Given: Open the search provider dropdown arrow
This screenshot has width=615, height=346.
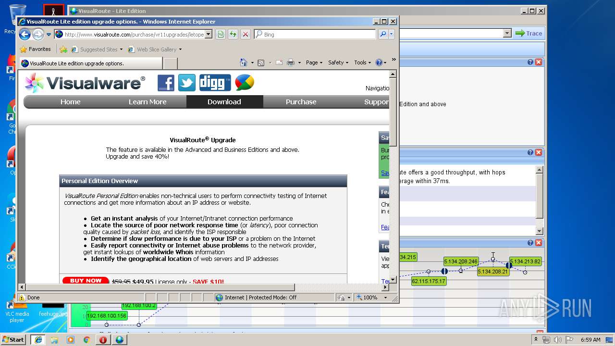Looking at the screenshot, I should click(x=392, y=34).
